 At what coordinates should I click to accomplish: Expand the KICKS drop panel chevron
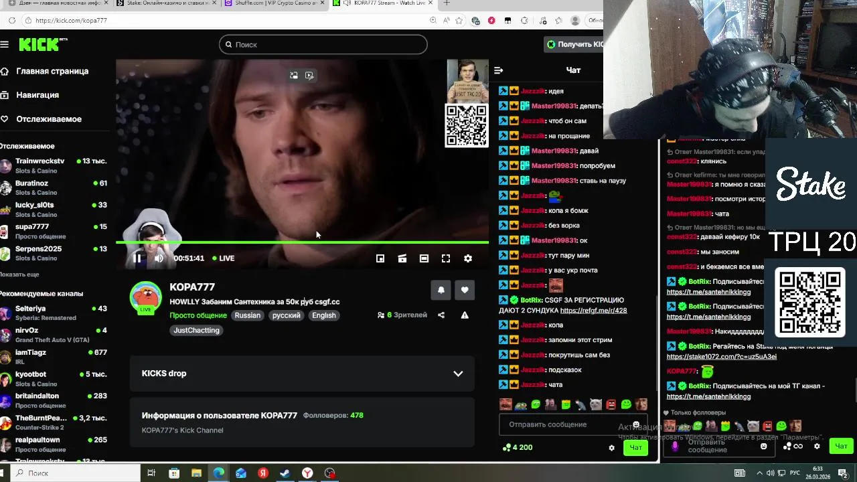pos(458,374)
